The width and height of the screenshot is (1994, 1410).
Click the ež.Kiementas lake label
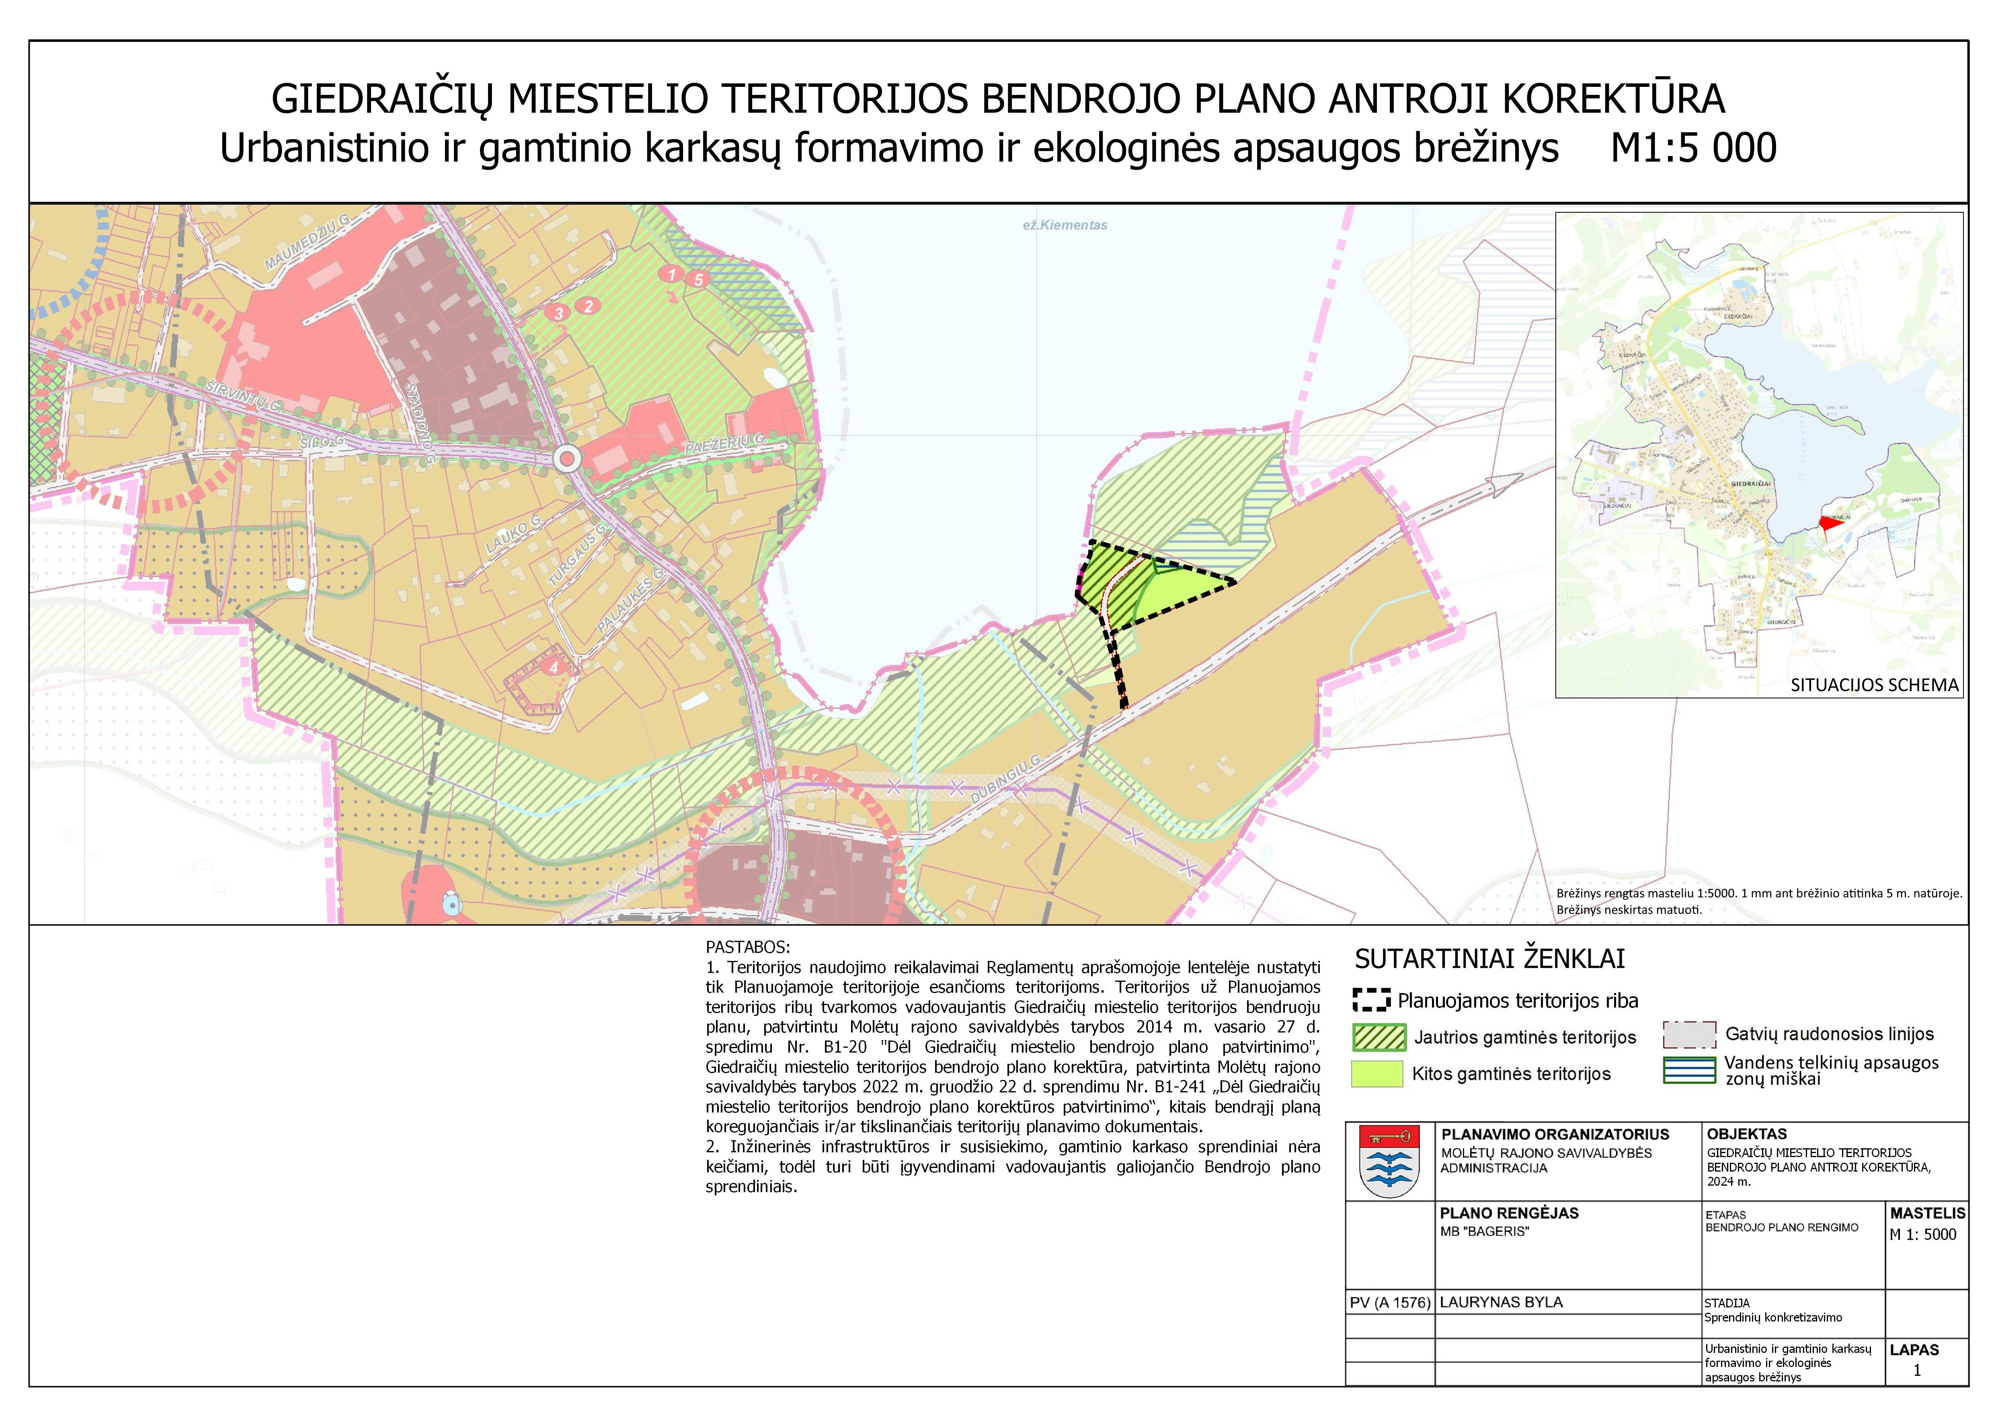pos(1065,225)
